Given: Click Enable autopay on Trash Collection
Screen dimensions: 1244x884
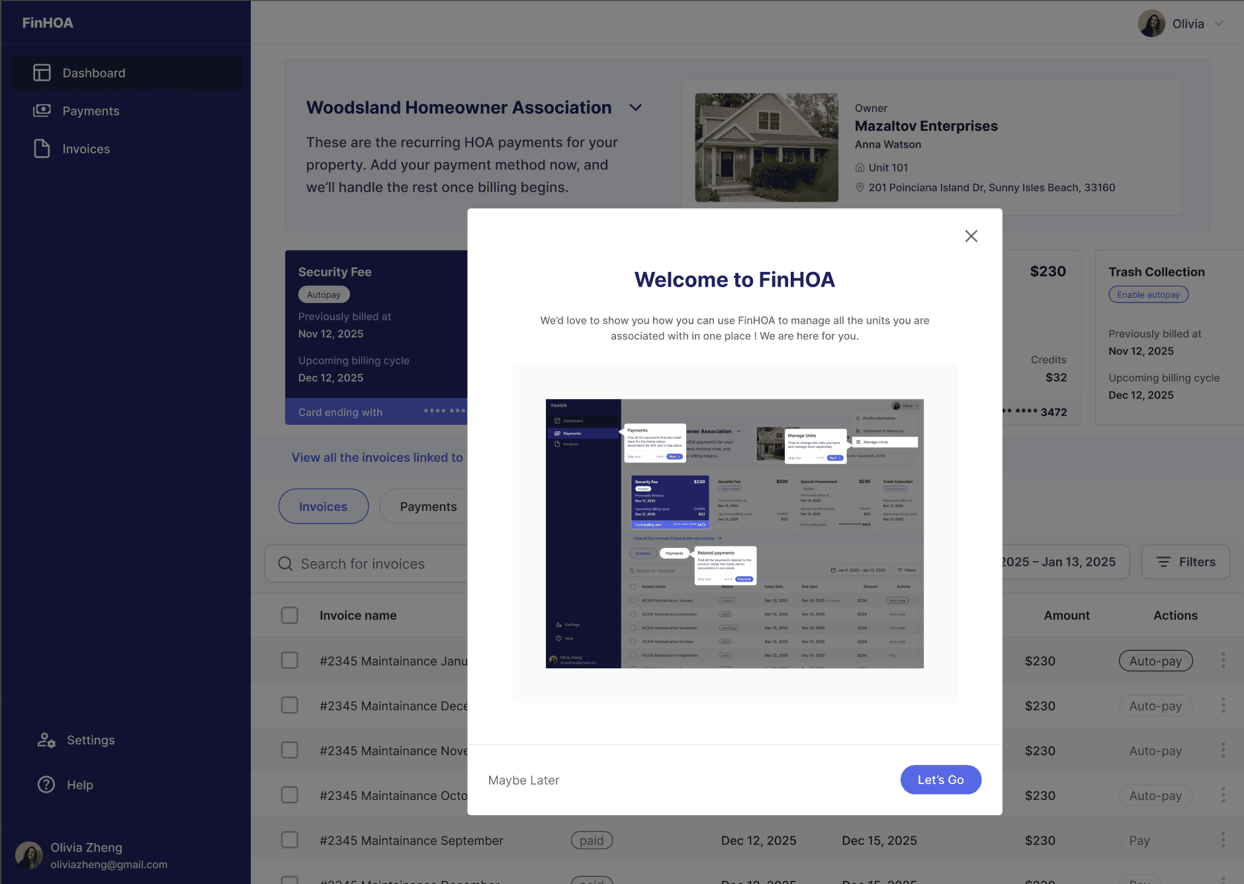Looking at the screenshot, I should (x=1148, y=294).
